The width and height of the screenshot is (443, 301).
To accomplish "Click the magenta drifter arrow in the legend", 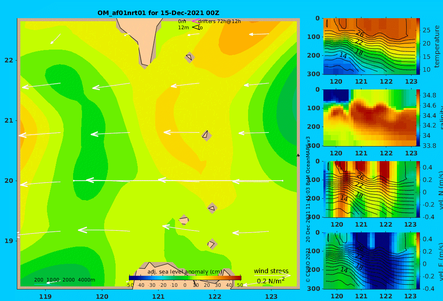I will point(195,21).
